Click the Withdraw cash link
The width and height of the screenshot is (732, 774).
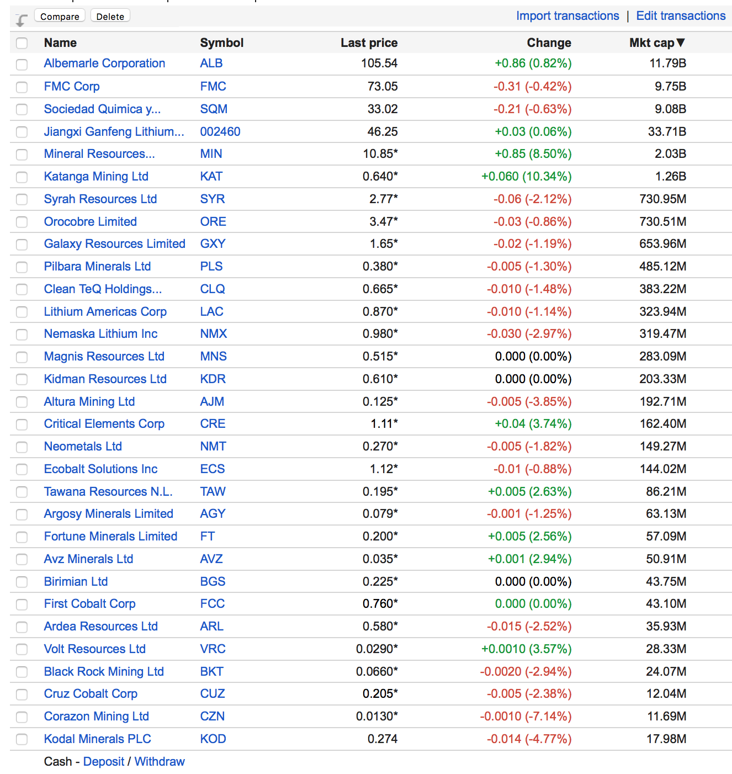160,762
